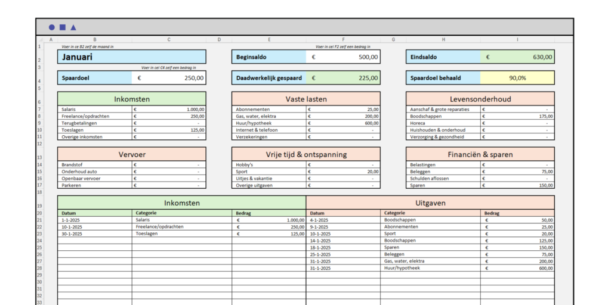Click the Vaste lasten section header
This screenshot has width=611, height=305.
point(306,99)
